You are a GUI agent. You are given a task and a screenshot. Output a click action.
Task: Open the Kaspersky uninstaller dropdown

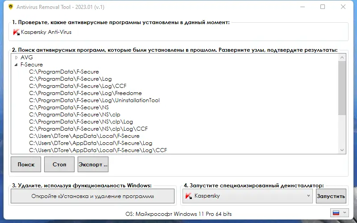[x=308, y=196]
